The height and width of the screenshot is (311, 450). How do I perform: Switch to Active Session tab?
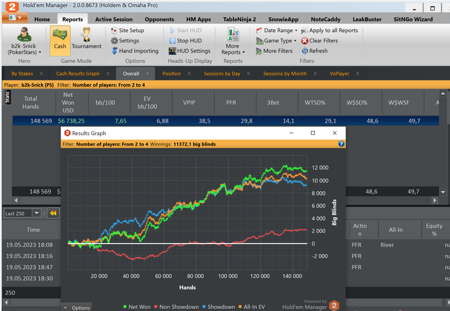point(114,19)
